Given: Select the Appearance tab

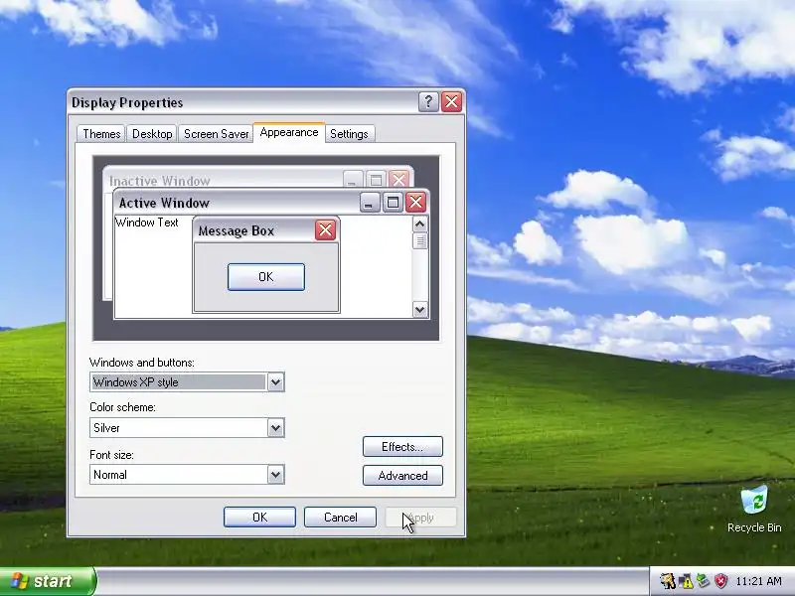Looking at the screenshot, I should point(289,132).
